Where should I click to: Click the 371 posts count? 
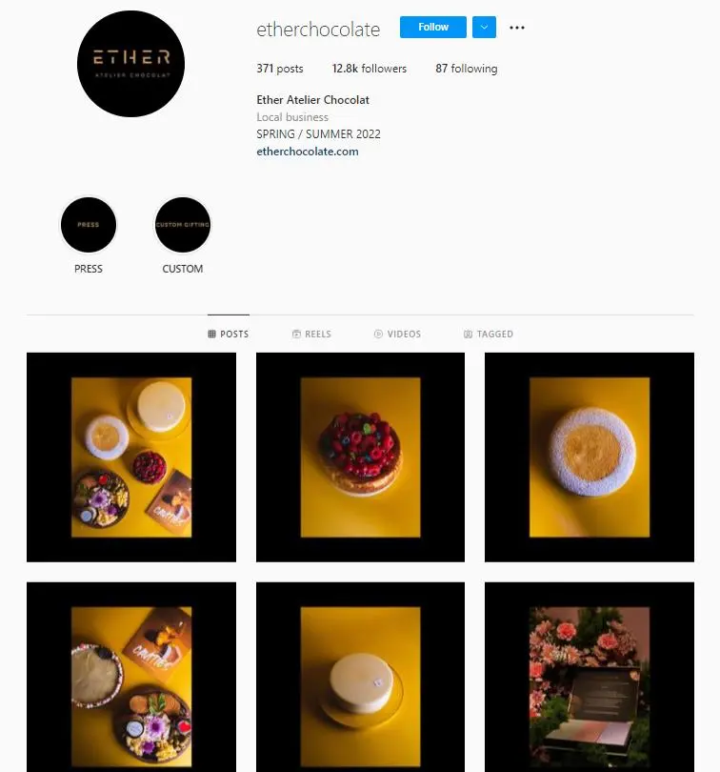coord(280,69)
